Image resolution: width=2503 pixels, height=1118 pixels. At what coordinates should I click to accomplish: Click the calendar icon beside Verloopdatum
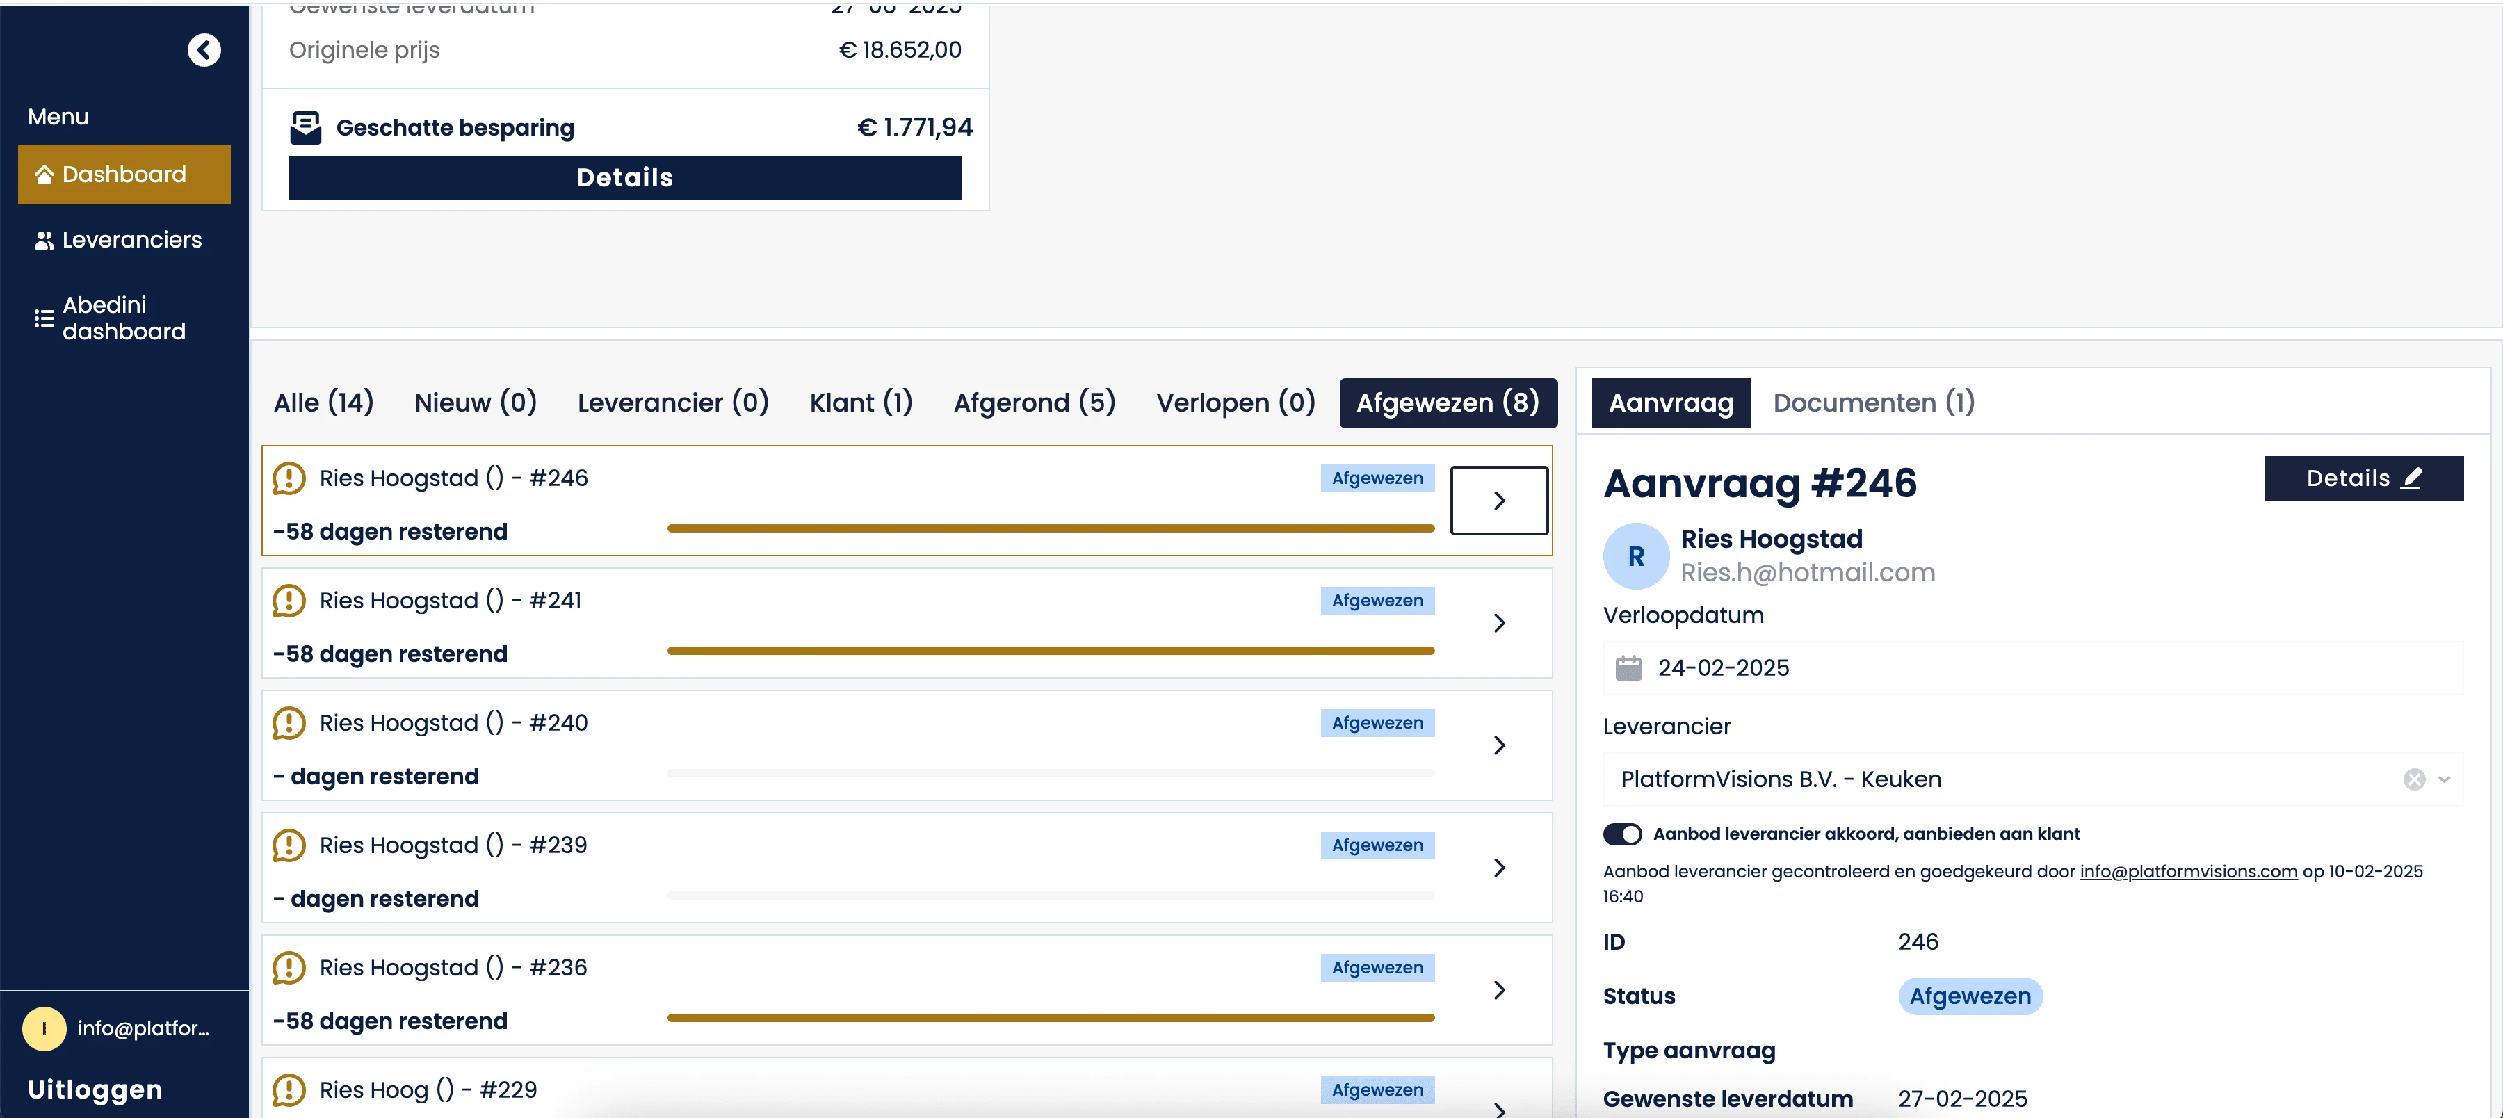[1628, 668]
